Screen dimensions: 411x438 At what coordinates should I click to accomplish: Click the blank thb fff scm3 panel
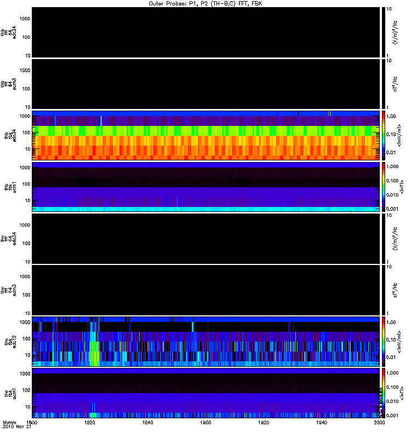206,83
